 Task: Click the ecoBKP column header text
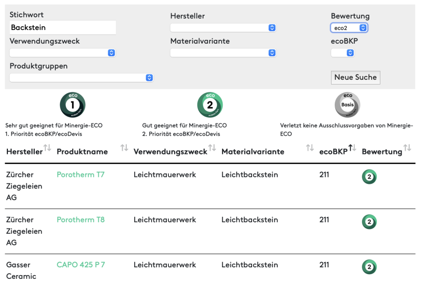pyautogui.click(x=334, y=152)
